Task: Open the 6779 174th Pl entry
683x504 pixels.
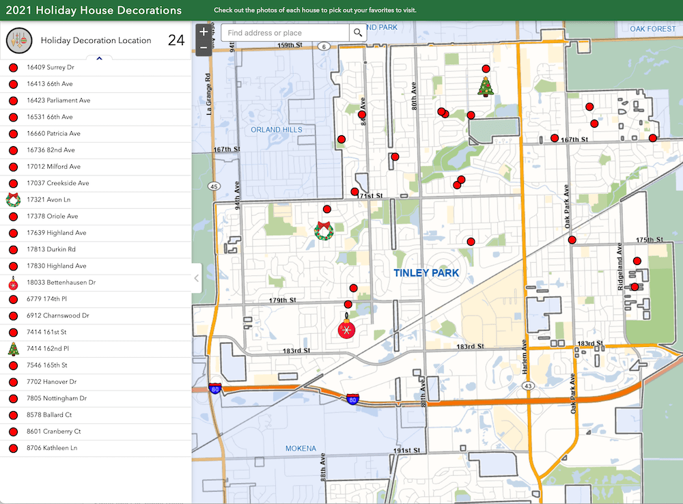Action: [96, 299]
